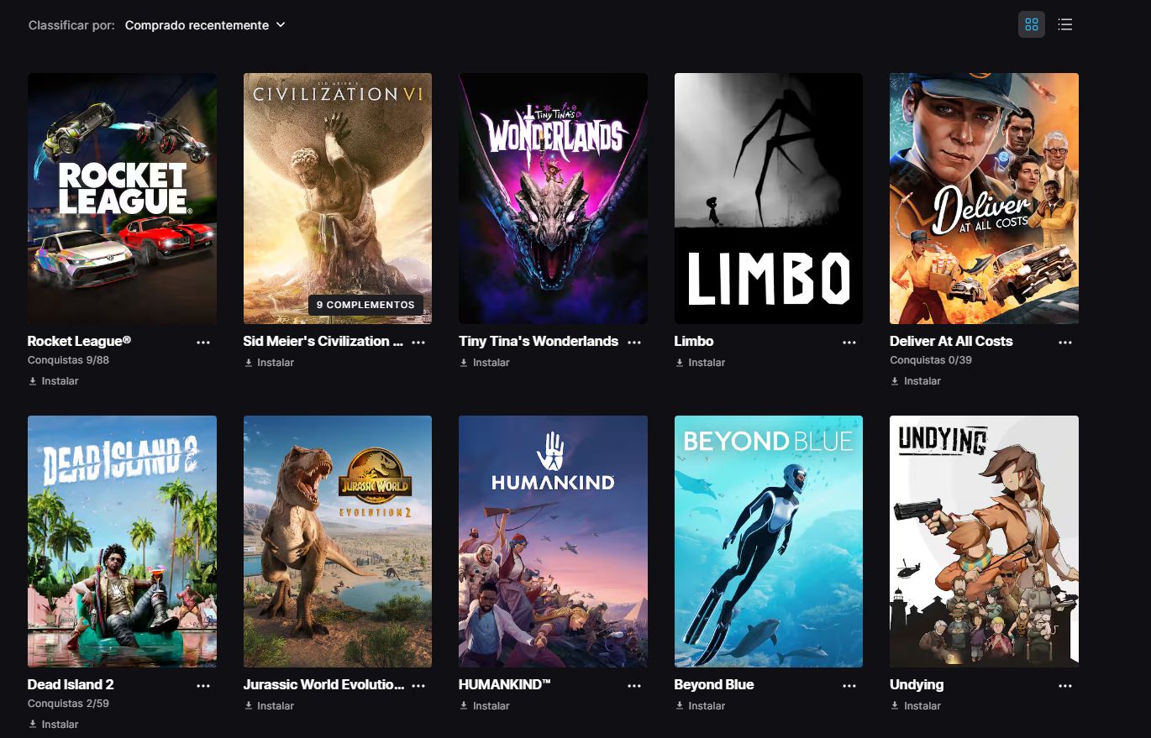The height and width of the screenshot is (738, 1151).
Task: Click the Limbo title text
Action: pyautogui.click(x=694, y=342)
